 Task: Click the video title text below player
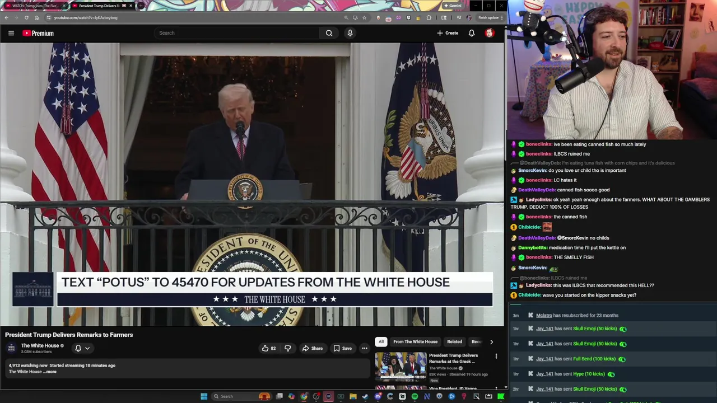(69, 335)
